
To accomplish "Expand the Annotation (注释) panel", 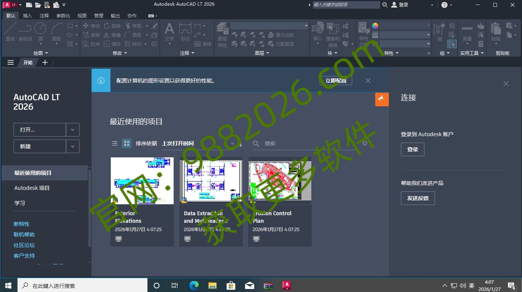I will [x=187, y=53].
